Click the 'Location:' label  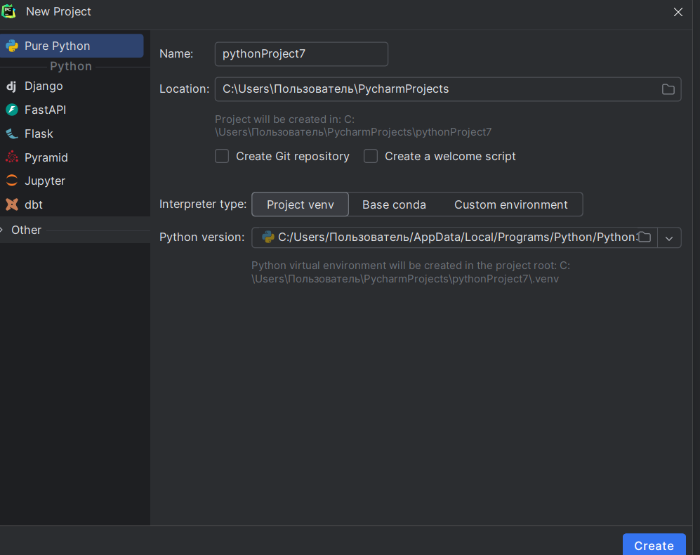[184, 89]
